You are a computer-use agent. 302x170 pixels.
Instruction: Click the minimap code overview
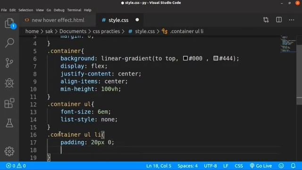[x=288, y=44]
